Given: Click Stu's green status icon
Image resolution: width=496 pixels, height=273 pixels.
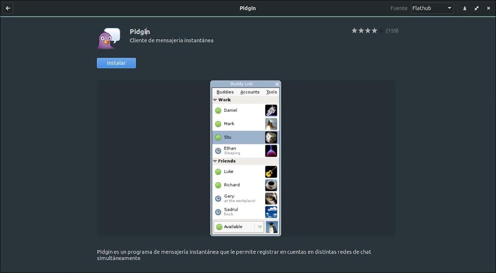Looking at the screenshot, I should (218, 137).
